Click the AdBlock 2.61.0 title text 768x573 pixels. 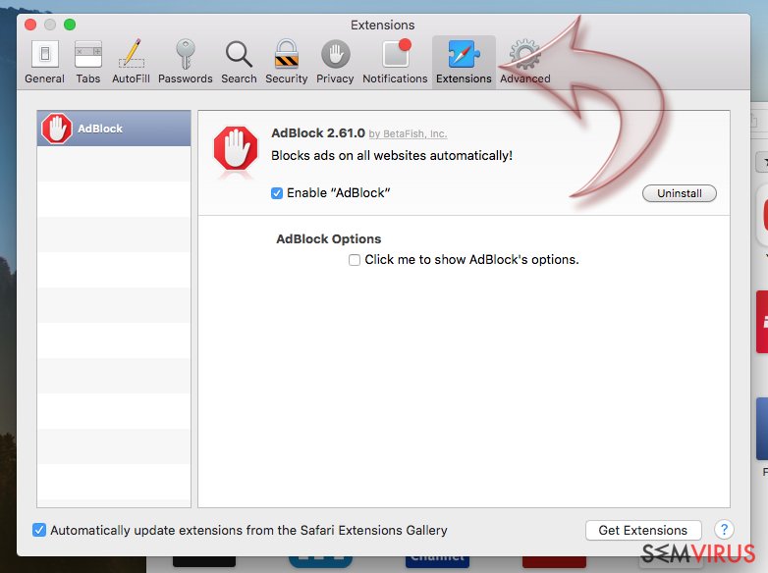[x=318, y=133]
